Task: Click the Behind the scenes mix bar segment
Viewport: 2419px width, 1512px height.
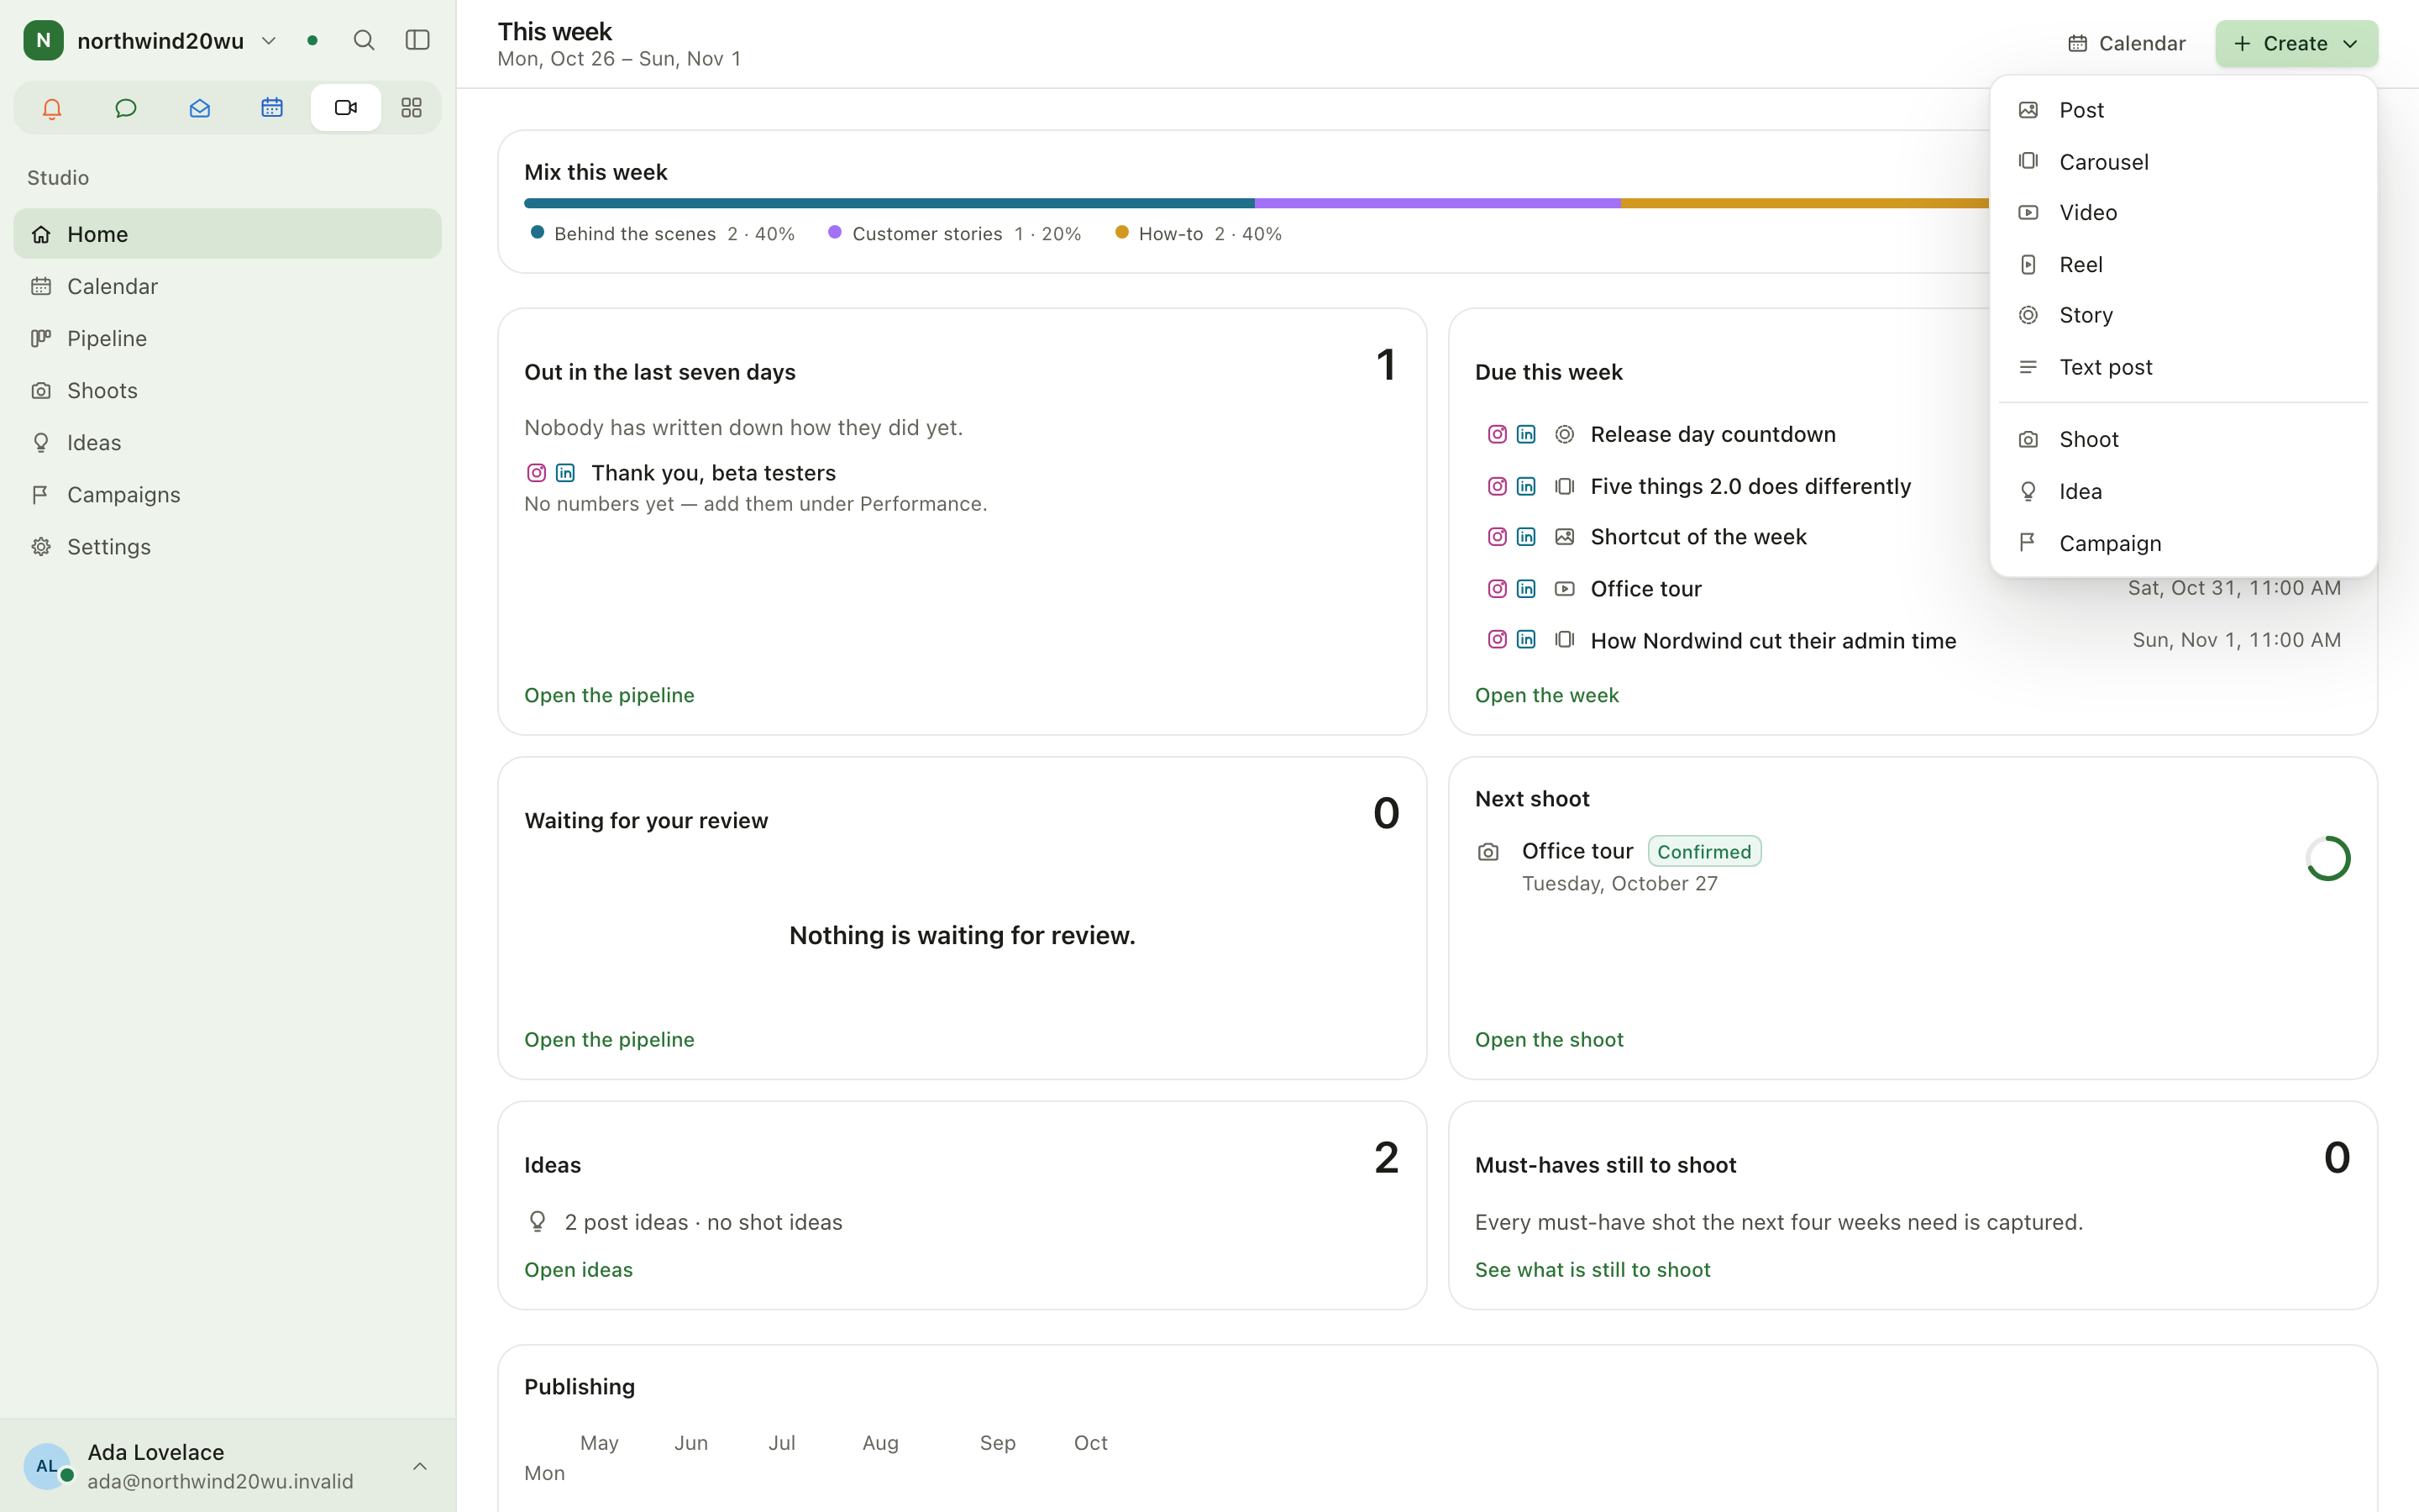Action: click(x=889, y=203)
